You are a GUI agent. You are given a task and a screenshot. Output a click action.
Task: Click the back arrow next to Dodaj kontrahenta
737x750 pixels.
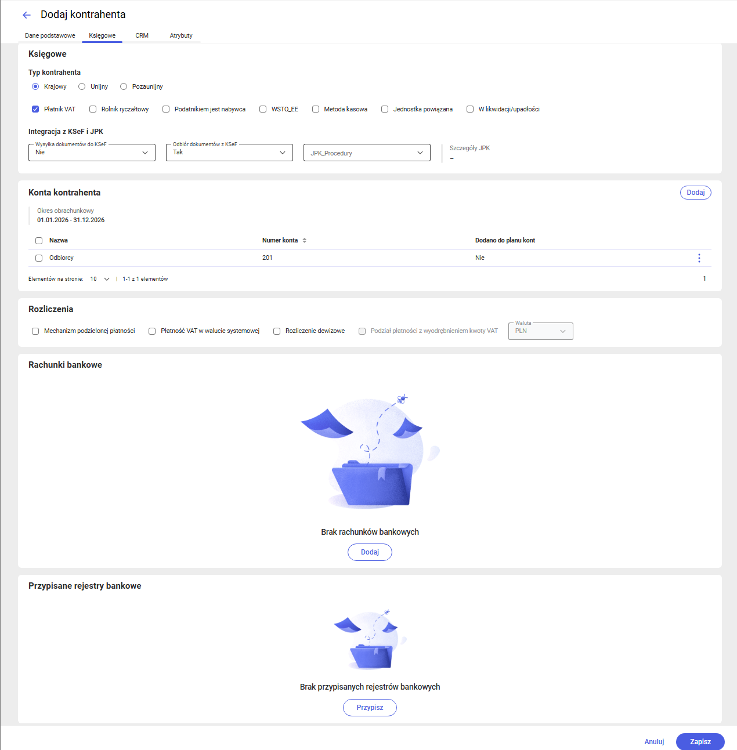[x=26, y=15]
